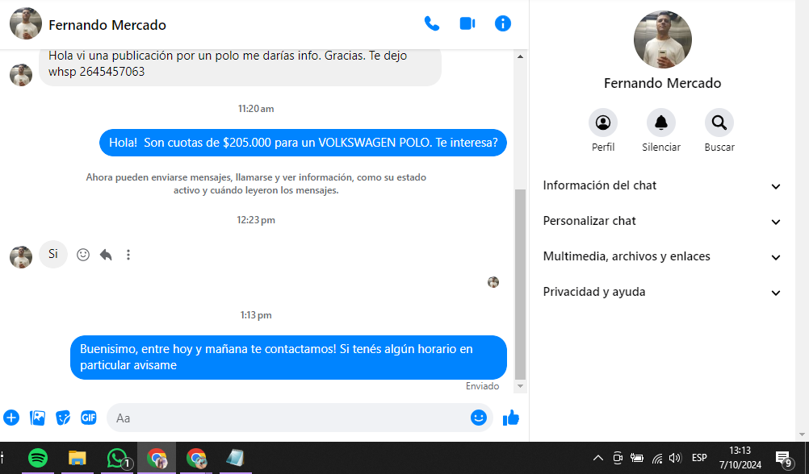Open network Wi-Fi settings in tray
This screenshot has height=474, width=809.
[656, 458]
